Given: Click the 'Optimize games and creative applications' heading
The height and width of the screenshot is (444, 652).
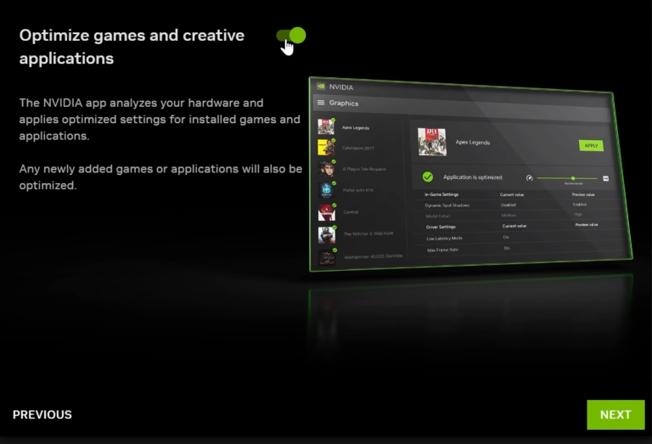Looking at the screenshot, I should pos(132,47).
